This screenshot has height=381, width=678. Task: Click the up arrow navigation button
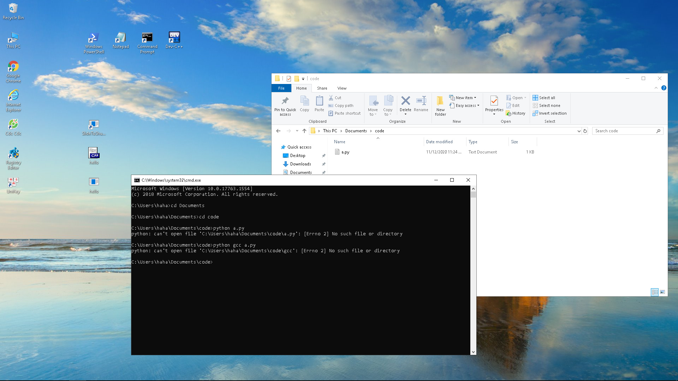pyautogui.click(x=304, y=131)
